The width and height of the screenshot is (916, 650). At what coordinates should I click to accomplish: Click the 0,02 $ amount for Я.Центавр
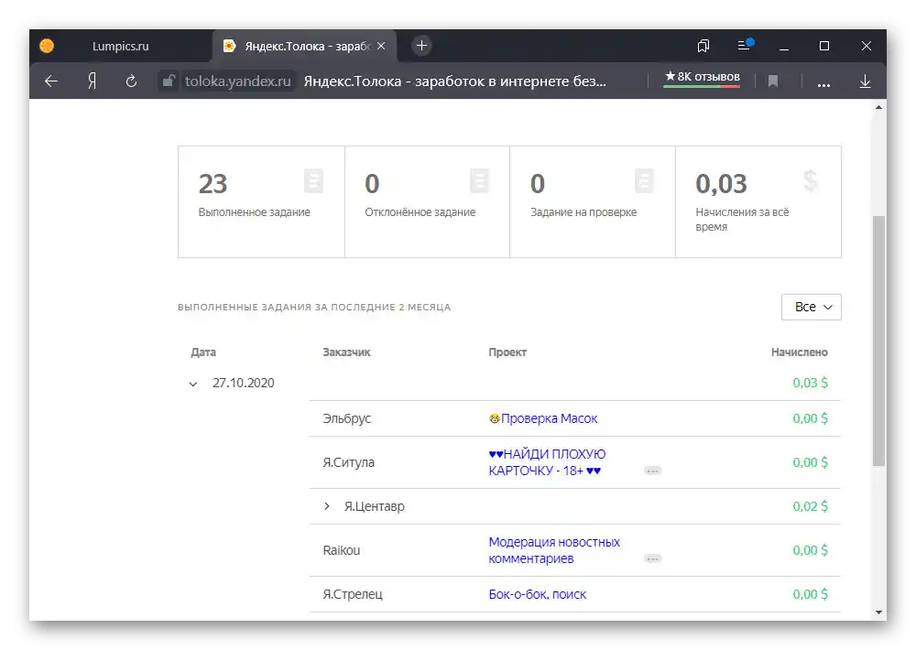(811, 506)
